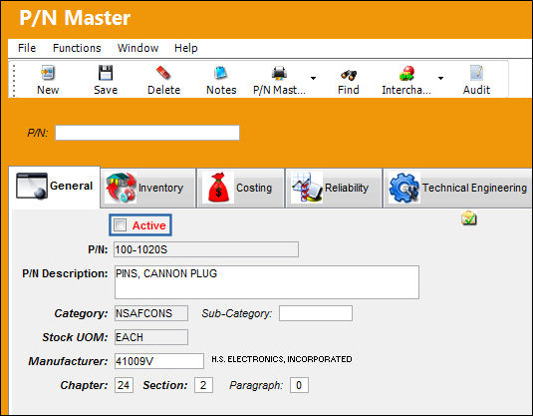This screenshot has height=416, width=533.
Task: Open the Audit toolbar icon
Action: 476,73
